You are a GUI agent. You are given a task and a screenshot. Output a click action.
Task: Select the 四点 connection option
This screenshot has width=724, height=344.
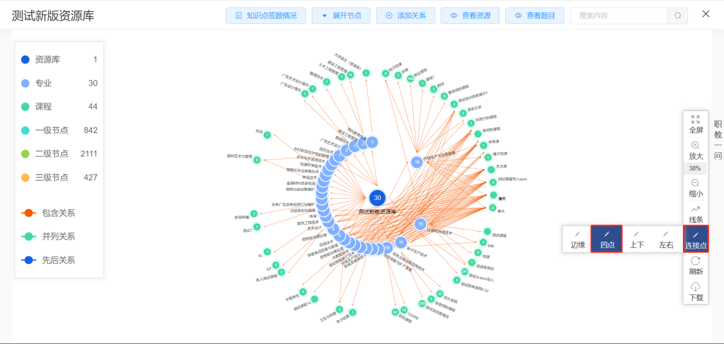pyautogui.click(x=607, y=239)
